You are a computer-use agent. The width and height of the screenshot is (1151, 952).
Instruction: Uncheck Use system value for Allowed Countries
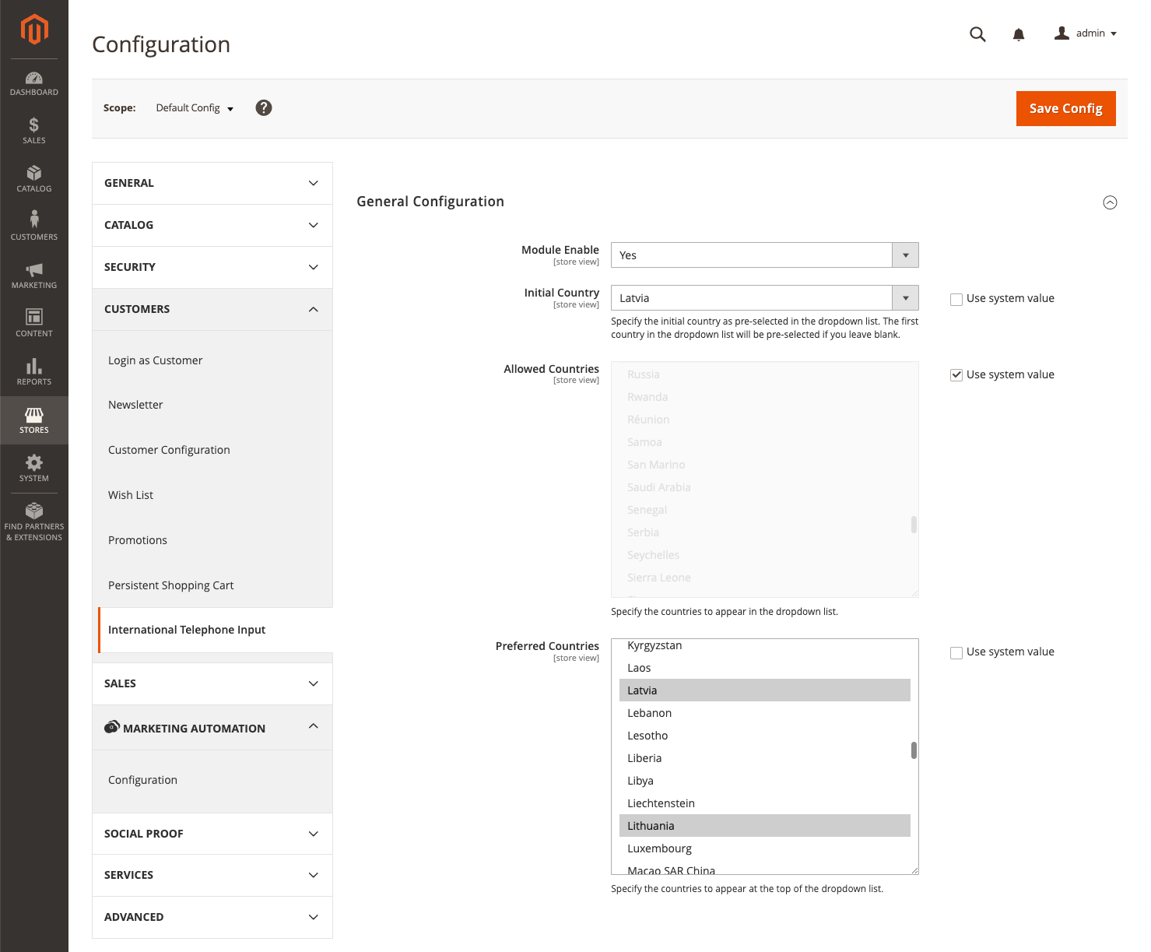(956, 375)
